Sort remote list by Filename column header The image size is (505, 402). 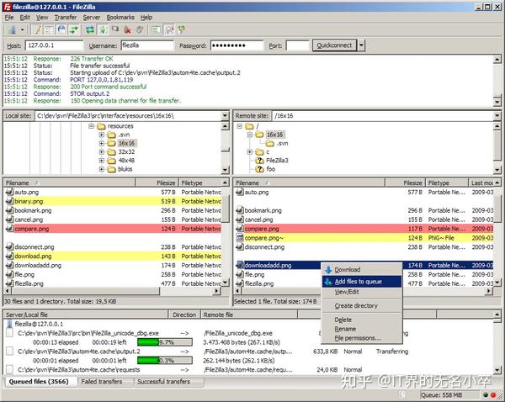coord(309,182)
